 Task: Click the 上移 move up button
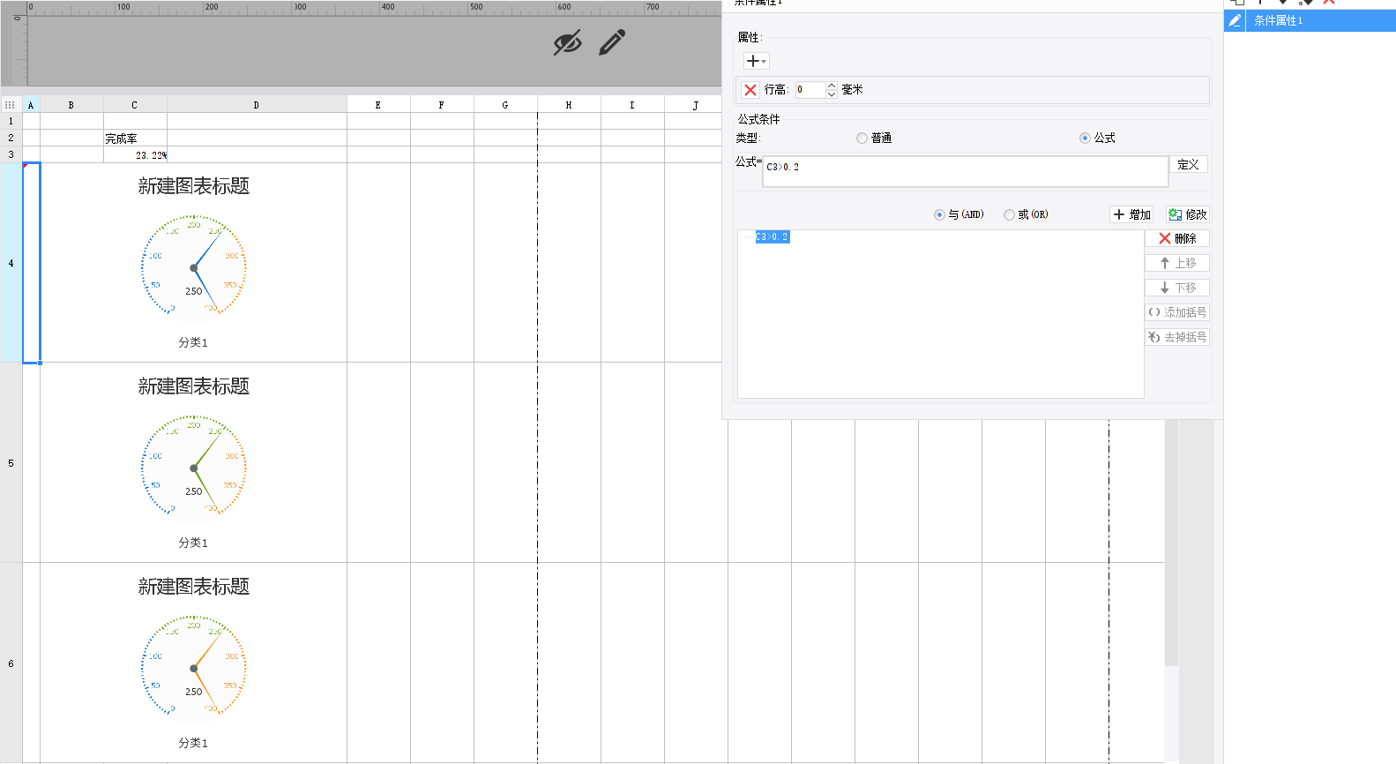pos(1177,263)
